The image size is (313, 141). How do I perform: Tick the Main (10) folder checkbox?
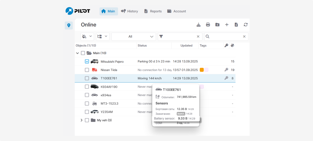coord(83,53)
